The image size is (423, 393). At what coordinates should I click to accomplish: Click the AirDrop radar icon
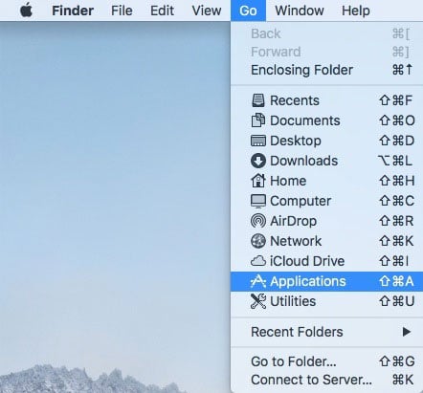258,221
